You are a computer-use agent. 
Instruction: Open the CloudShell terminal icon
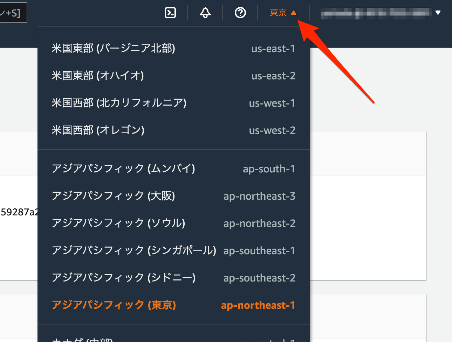coord(170,13)
